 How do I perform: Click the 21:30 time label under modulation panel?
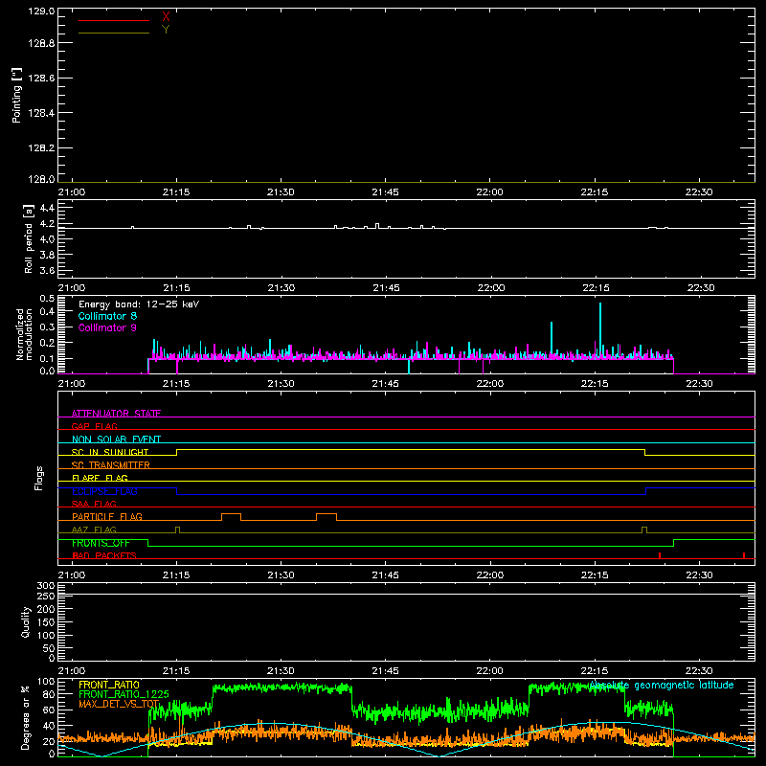pos(281,384)
